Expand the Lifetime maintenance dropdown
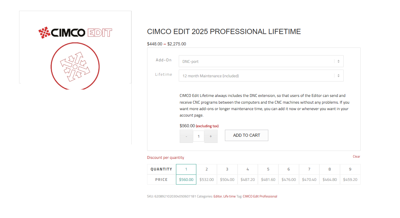 (261, 76)
